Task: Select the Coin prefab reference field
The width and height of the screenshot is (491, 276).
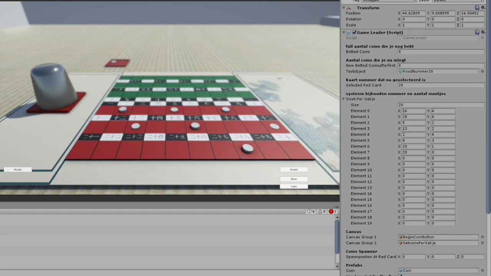Action: [x=438, y=271]
